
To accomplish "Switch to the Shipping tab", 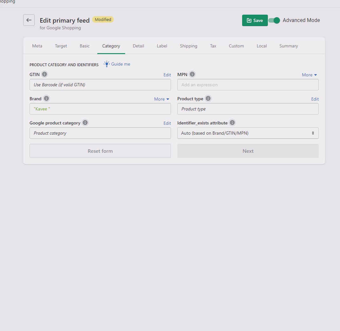I will [188, 46].
